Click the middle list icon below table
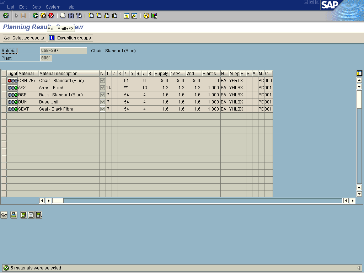364x273 pixels. point(31,215)
